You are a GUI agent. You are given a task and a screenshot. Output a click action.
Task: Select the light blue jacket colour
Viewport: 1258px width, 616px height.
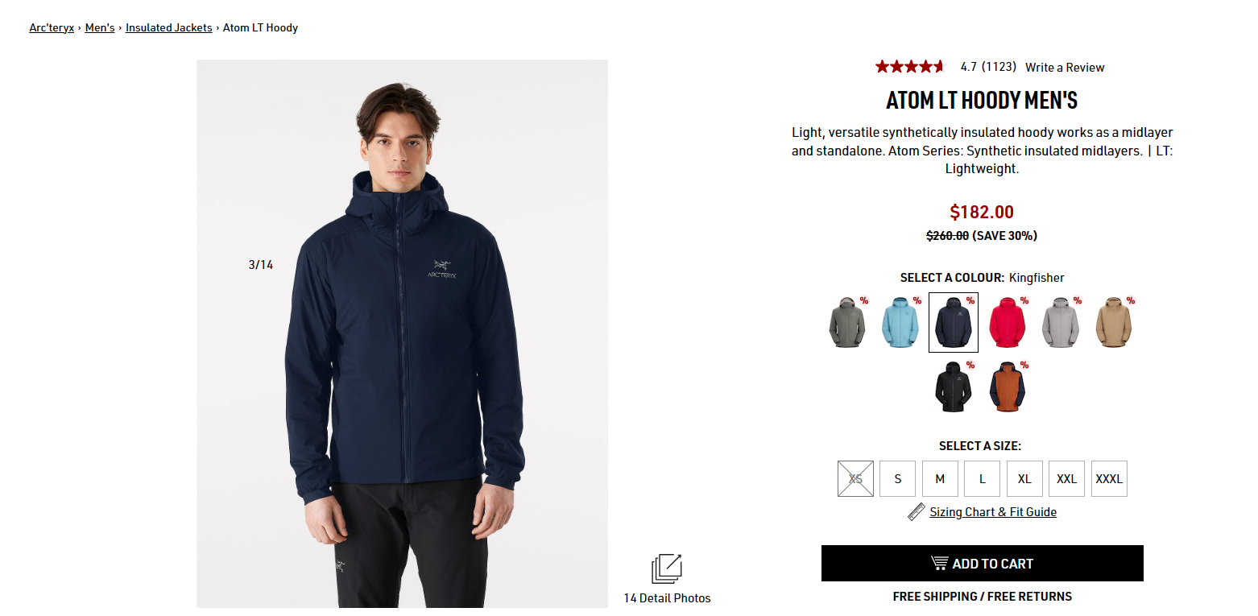(900, 322)
